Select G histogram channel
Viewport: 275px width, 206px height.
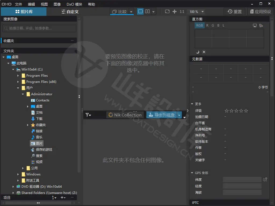pos(213,25)
